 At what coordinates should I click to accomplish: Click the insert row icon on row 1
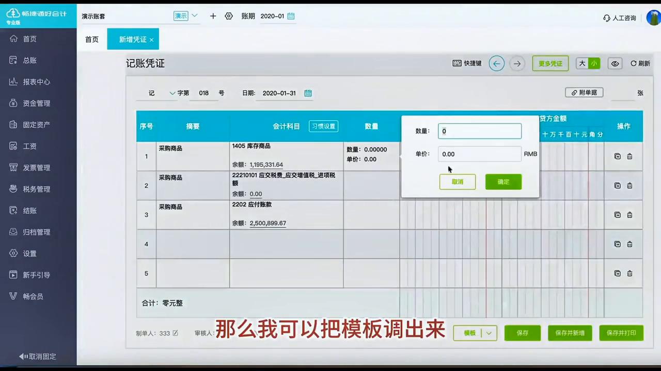[x=618, y=156]
